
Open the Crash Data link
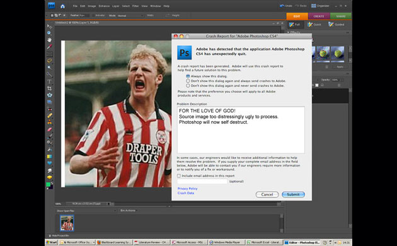(x=186, y=193)
